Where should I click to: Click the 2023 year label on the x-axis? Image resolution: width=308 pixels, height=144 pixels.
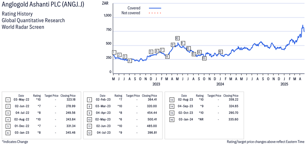coord(156,84)
